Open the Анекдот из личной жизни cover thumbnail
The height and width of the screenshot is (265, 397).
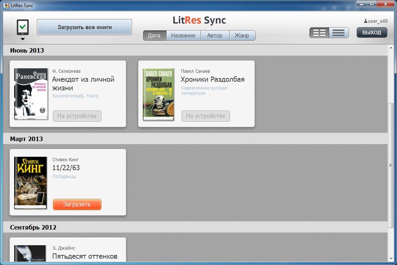31,94
